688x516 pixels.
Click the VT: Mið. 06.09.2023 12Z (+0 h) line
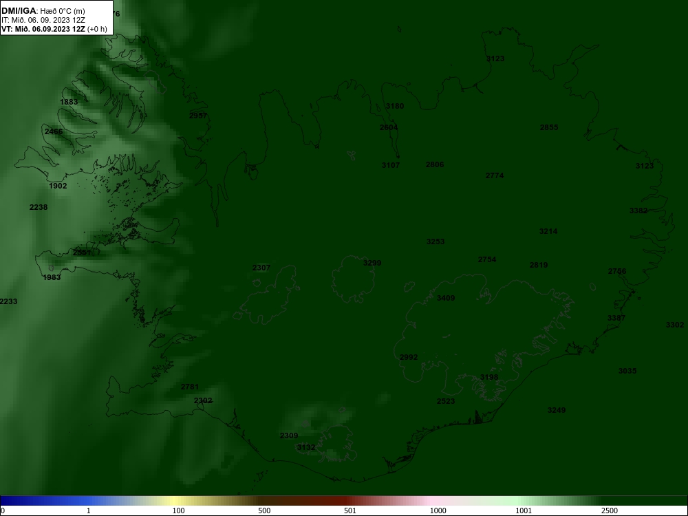pos(54,29)
